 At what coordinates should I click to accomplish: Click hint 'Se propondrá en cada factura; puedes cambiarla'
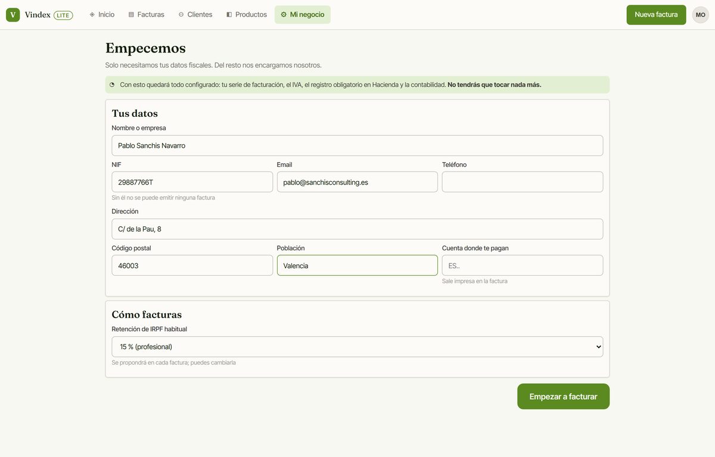click(173, 362)
